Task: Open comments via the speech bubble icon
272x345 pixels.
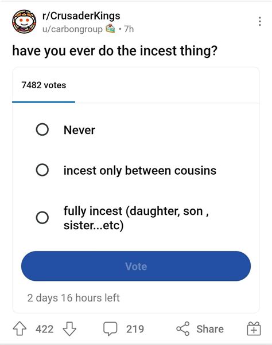Action: (110, 329)
